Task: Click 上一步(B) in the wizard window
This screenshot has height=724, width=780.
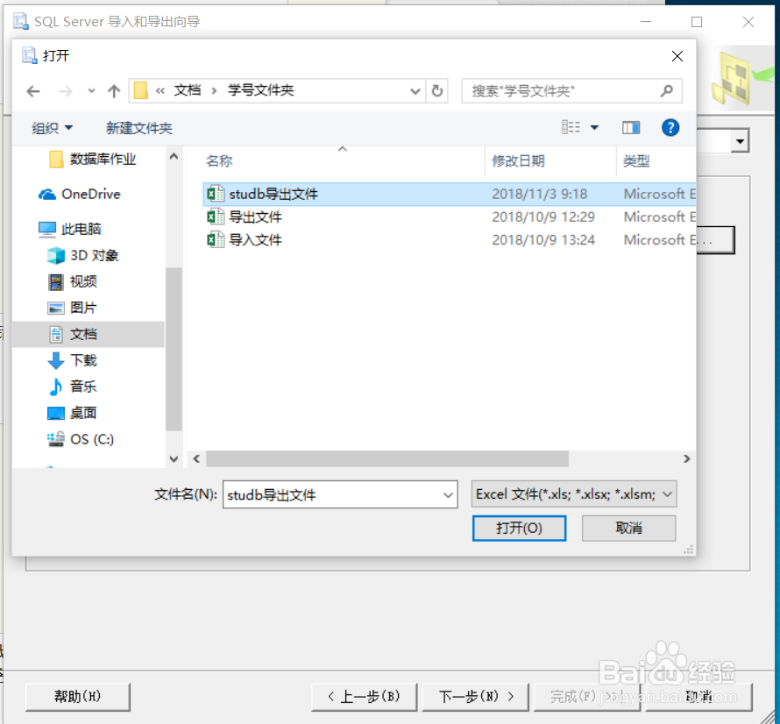Action: 364,697
